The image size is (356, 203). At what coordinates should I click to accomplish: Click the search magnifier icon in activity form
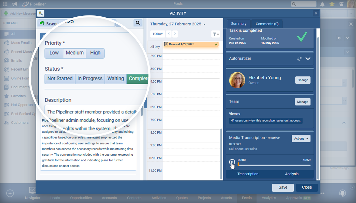[138, 23]
